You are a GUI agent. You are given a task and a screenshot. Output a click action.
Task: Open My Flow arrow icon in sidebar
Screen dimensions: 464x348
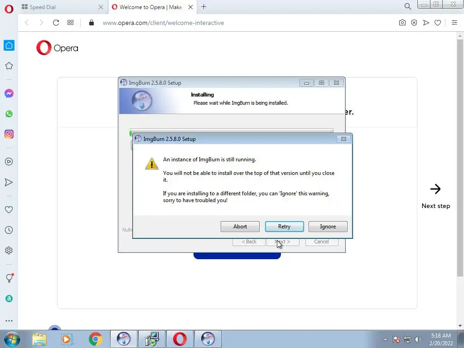click(x=9, y=182)
